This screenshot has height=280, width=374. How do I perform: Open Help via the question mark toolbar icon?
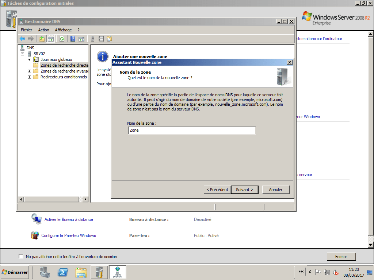73,39
